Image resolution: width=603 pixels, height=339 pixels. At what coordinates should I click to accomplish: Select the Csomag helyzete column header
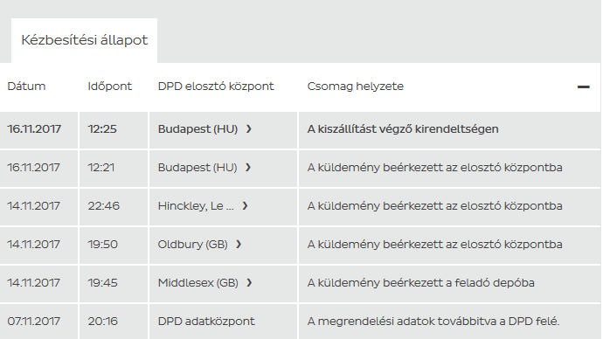pyautogui.click(x=356, y=86)
